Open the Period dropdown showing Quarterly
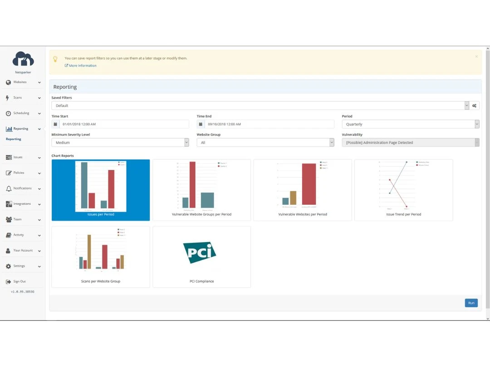This screenshot has width=490, height=367. [411, 124]
